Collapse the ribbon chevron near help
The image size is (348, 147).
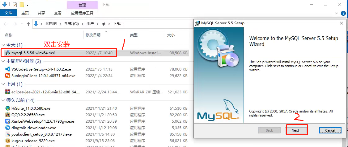[x=337, y=13]
